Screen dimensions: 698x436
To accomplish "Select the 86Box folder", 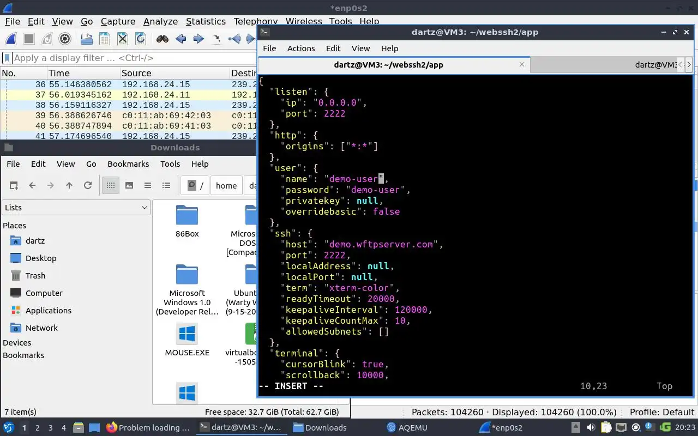I will tap(187, 222).
